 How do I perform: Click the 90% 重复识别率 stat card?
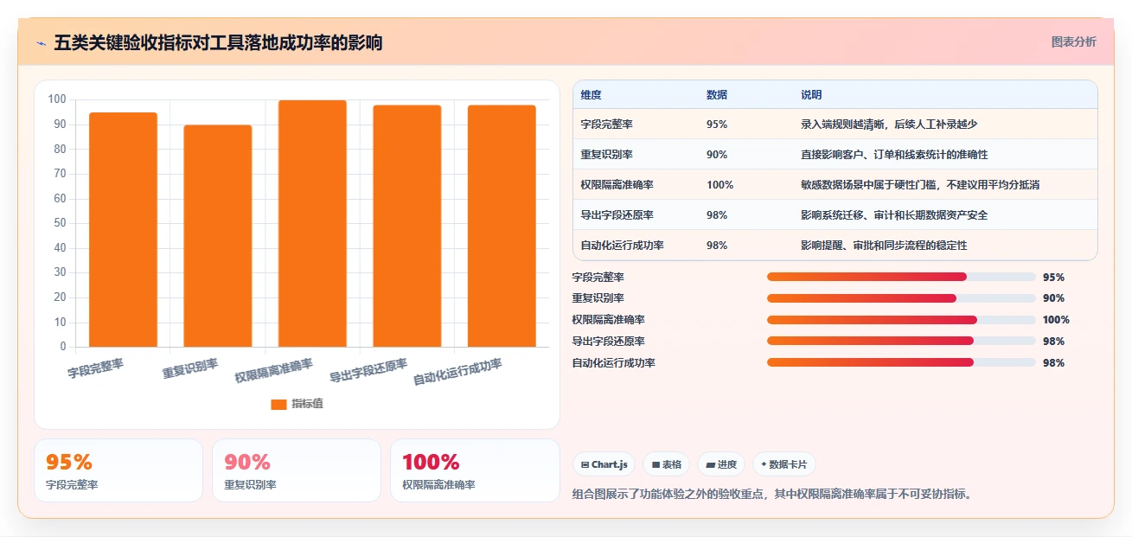point(297,470)
